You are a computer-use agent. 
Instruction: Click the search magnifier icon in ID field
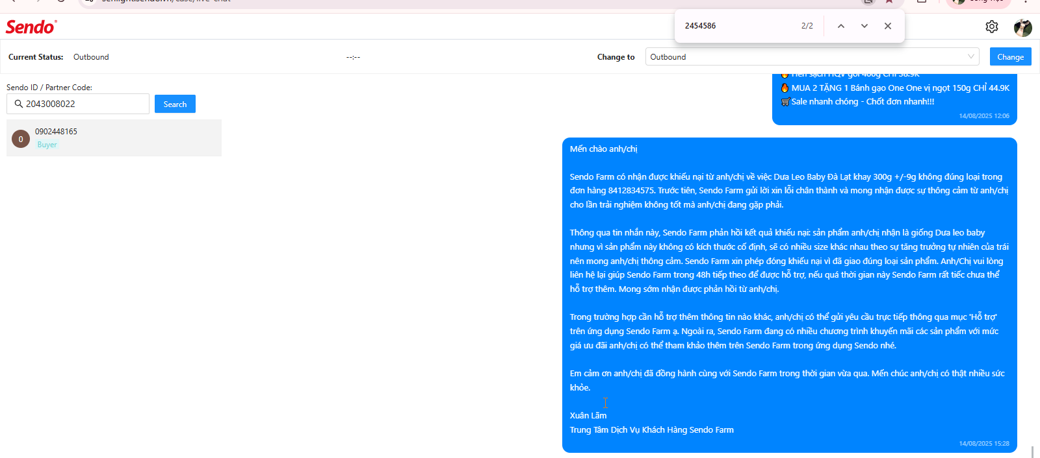18,104
